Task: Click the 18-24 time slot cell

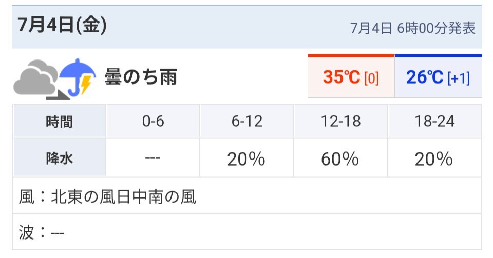Action: coord(434,121)
